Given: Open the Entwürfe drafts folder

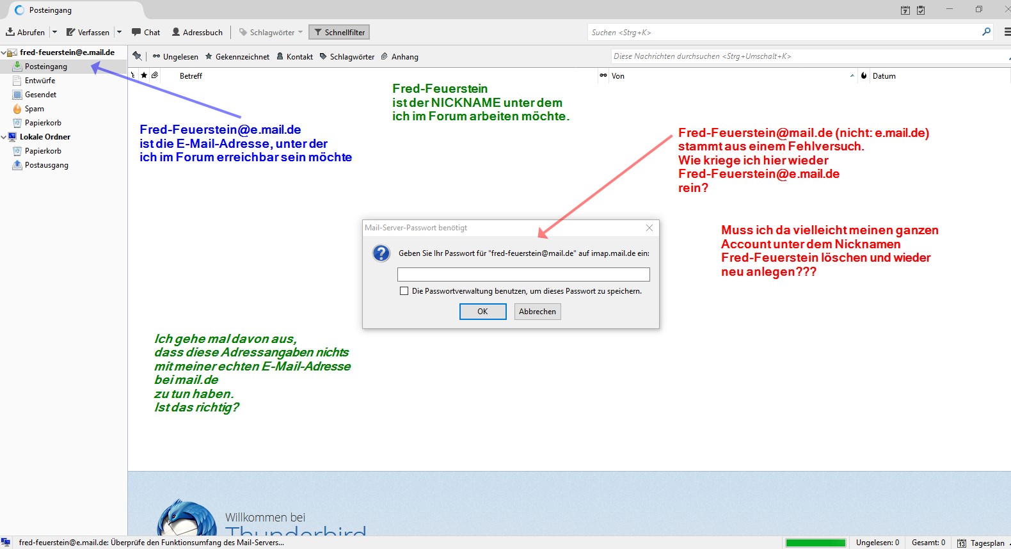Looking at the screenshot, I should coord(64,81).
